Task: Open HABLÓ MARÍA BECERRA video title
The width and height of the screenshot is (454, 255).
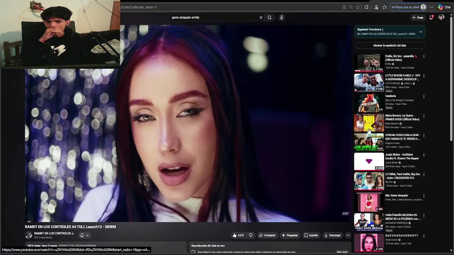Action: pos(403,217)
